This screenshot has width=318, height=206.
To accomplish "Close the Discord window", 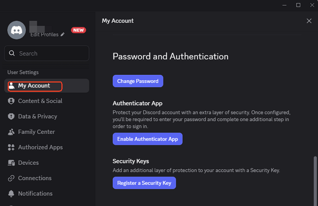I will pyautogui.click(x=312, y=5).
